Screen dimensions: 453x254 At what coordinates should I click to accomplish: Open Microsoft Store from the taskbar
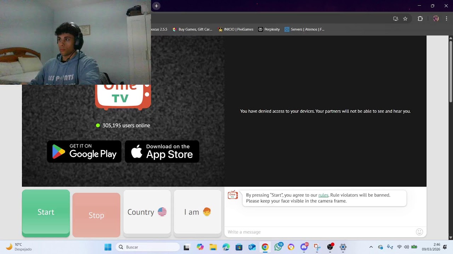(239, 247)
